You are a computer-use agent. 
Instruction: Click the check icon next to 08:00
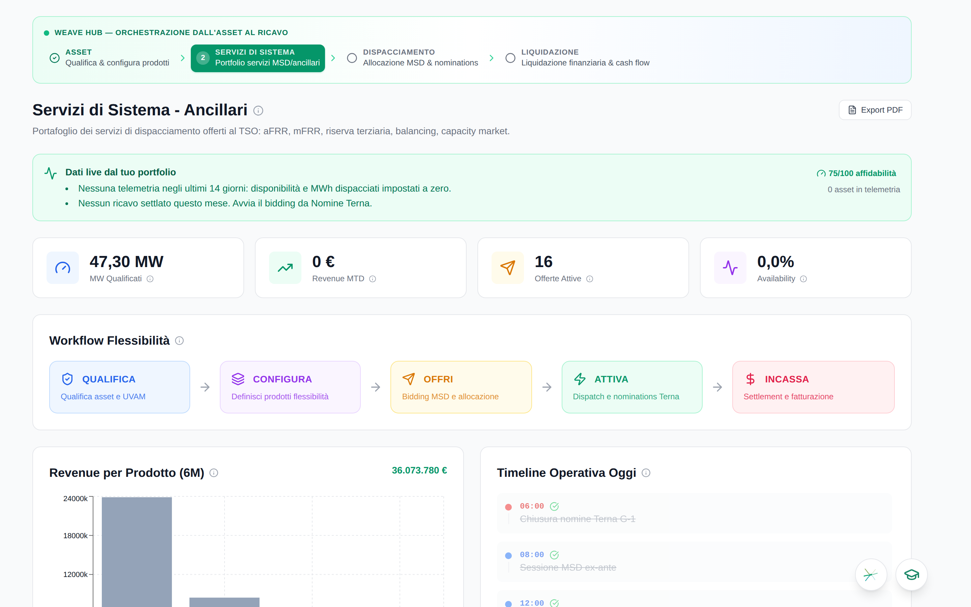(x=554, y=555)
